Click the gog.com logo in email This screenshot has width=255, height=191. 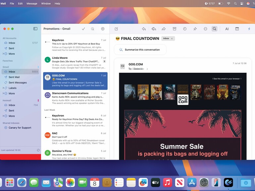coord(183,100)
